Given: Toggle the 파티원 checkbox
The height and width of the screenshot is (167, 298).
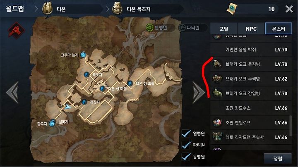Looking at the screenshot, I should click(x=186, y=145).
